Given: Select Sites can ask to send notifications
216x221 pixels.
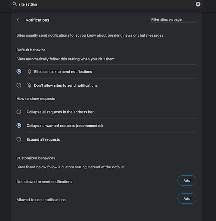Looking at the screenshot, I should coord(19,71).
